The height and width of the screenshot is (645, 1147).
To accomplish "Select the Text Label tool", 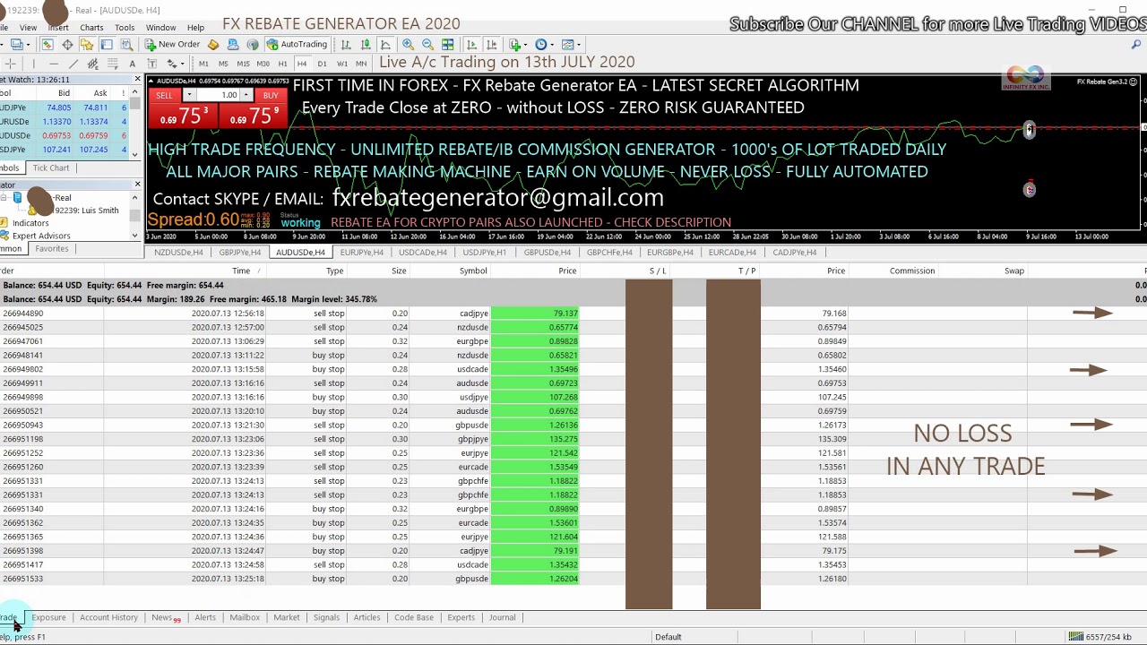I will (x=152, y=64).
